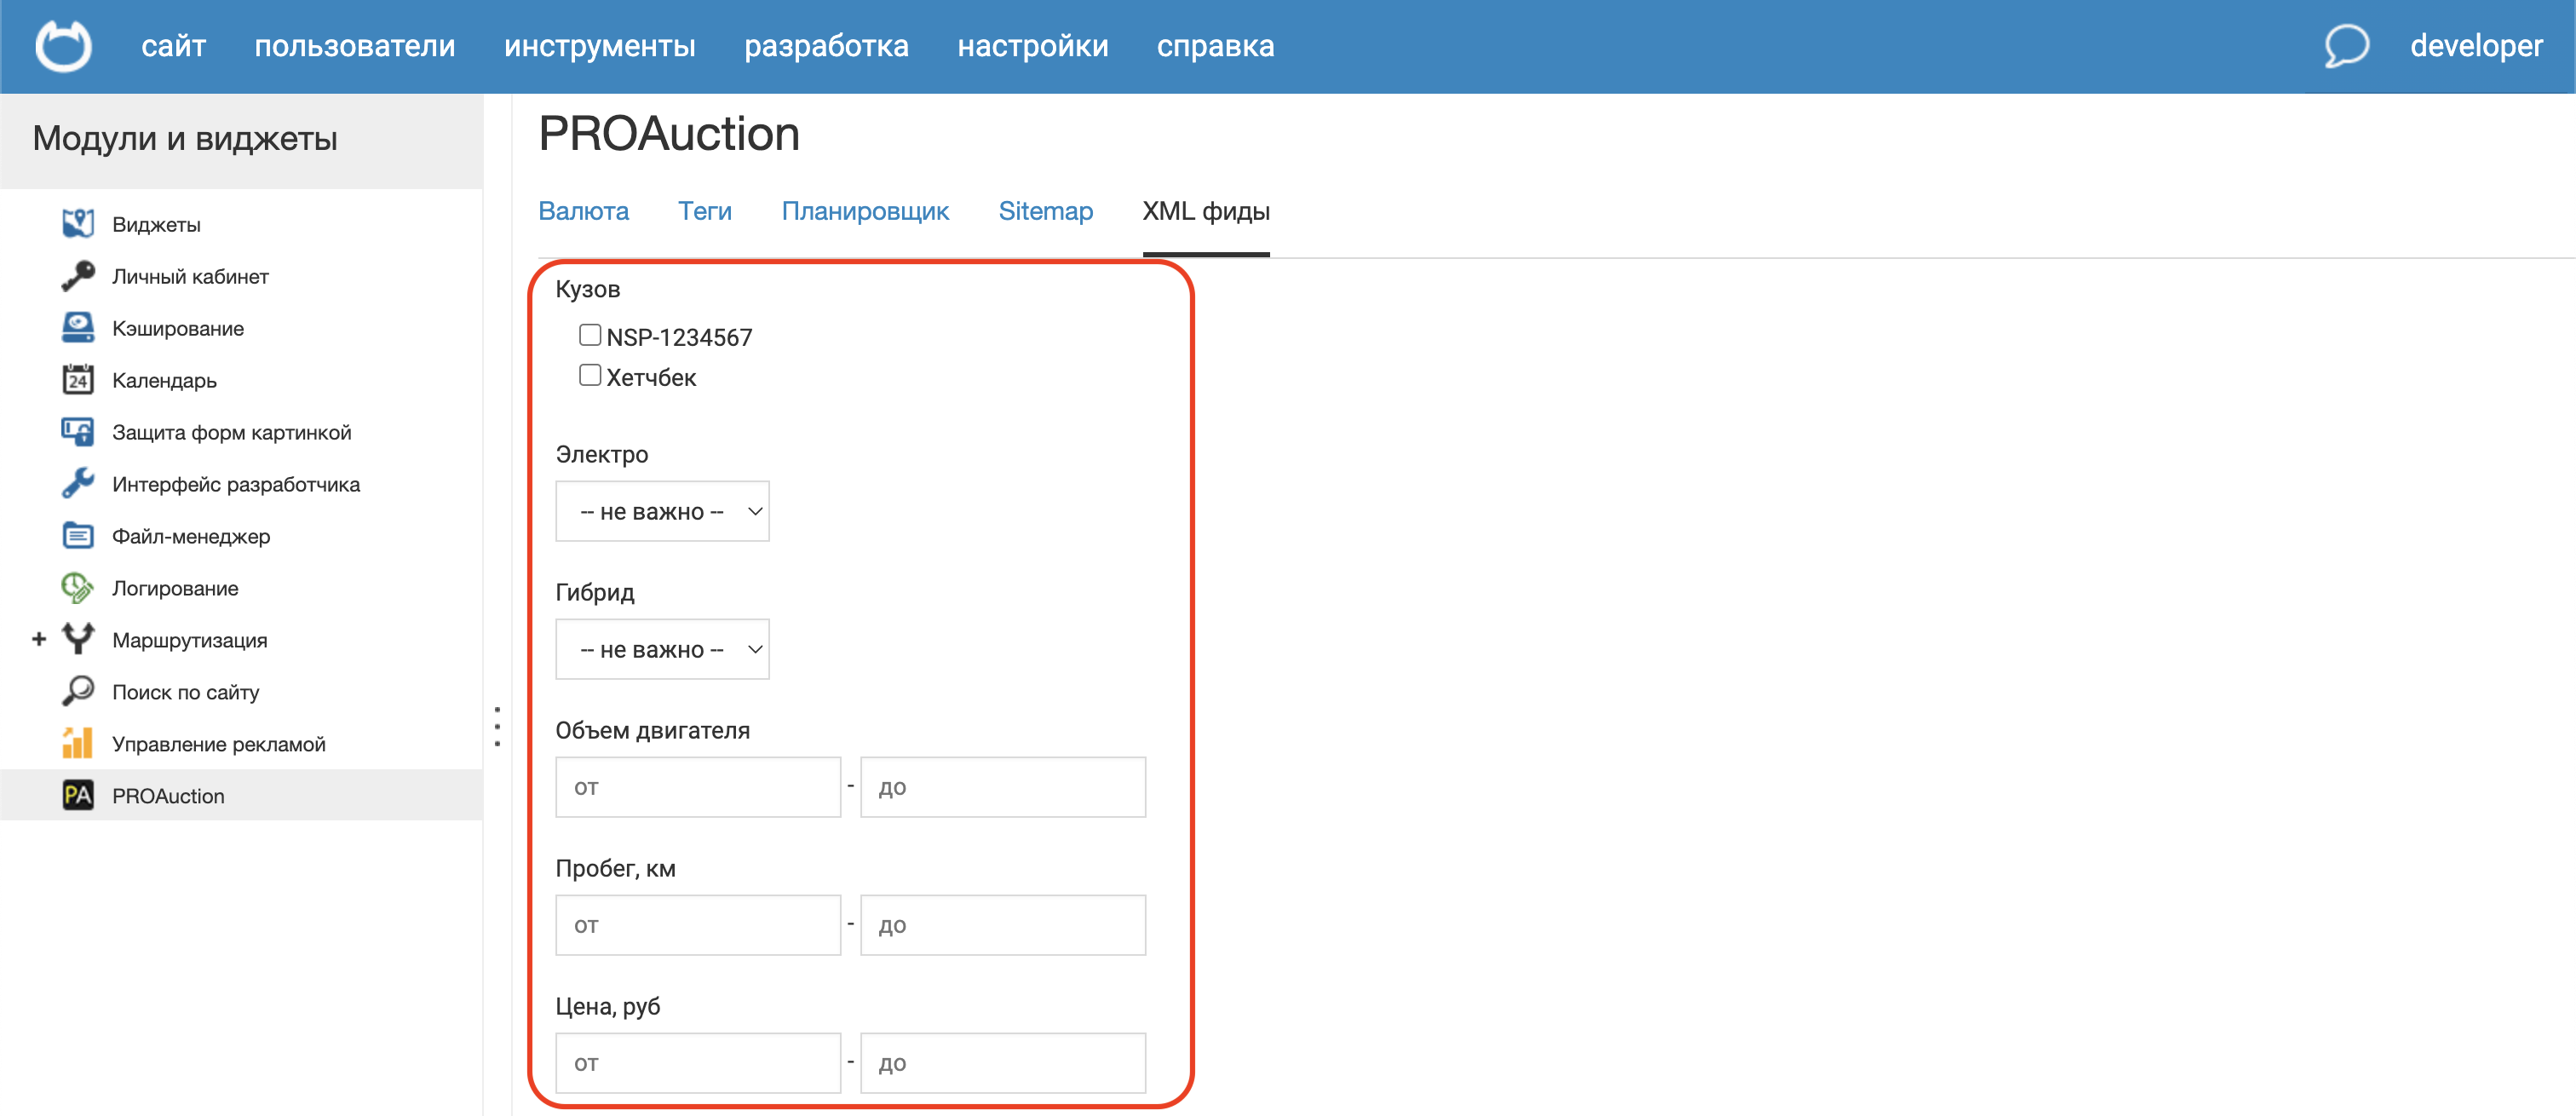Click the Объем двигателя 'от' field
This screenshot has width=2576, height=1116.
click(x=698, y=787)
